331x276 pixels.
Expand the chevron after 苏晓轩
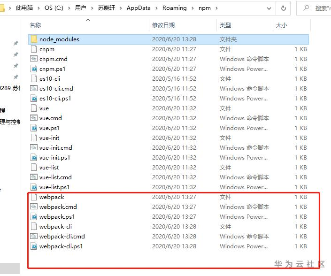(x=121, y=8)
